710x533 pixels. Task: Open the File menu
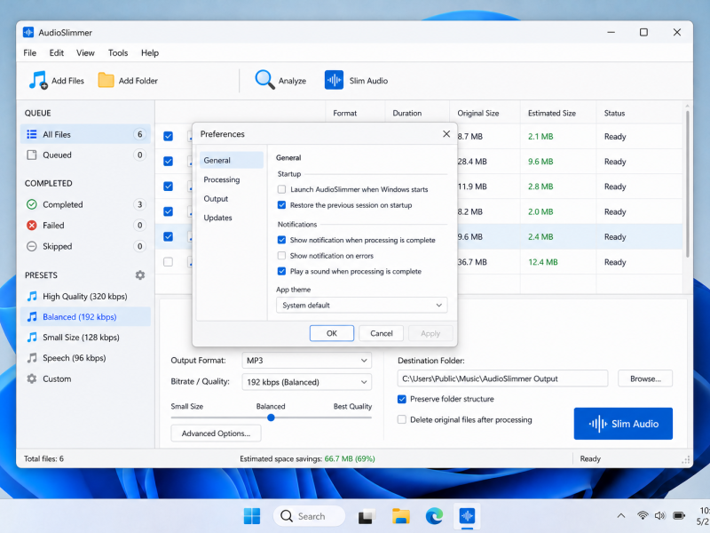(30, 52)
